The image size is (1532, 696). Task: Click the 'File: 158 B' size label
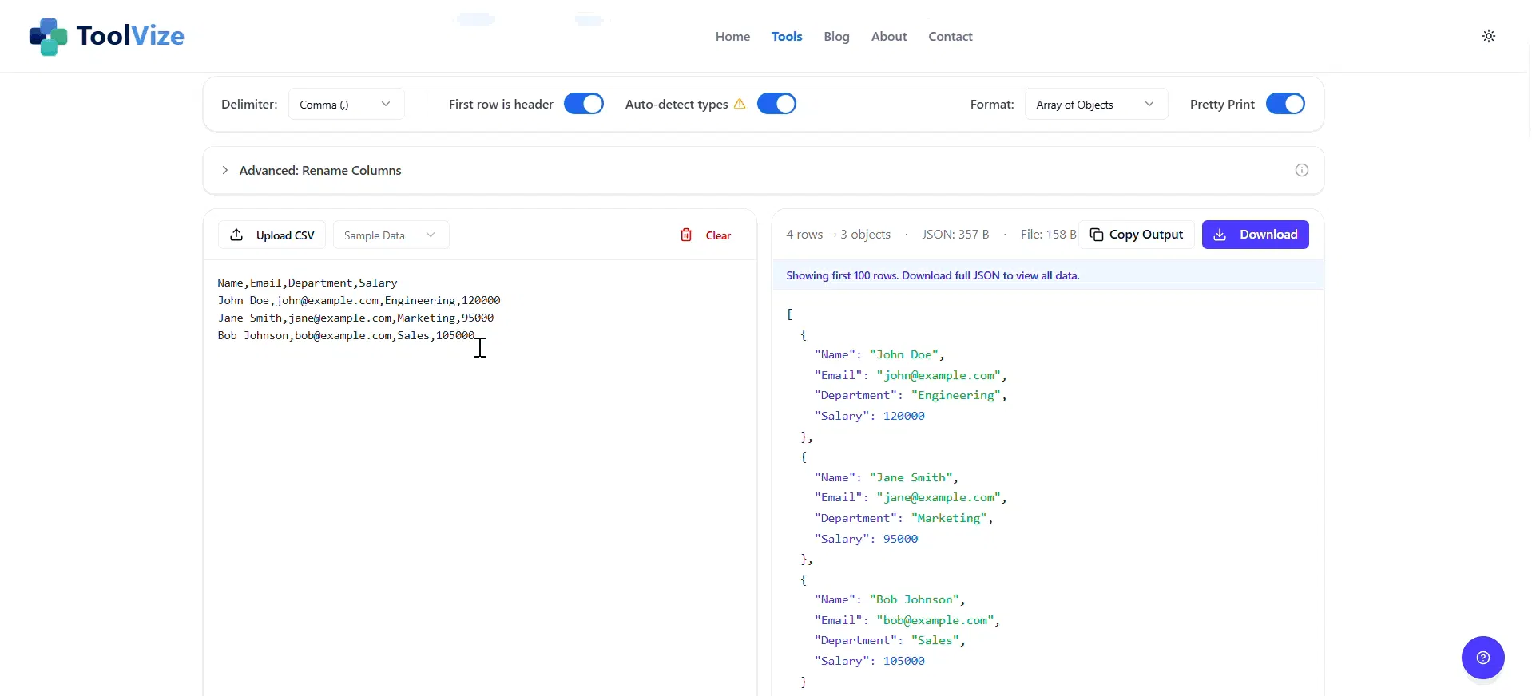click(x=1048, y=235)
